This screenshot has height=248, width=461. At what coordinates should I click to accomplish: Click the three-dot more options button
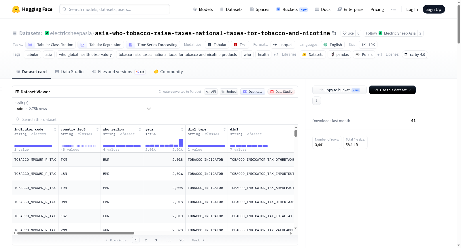point(317,101)
